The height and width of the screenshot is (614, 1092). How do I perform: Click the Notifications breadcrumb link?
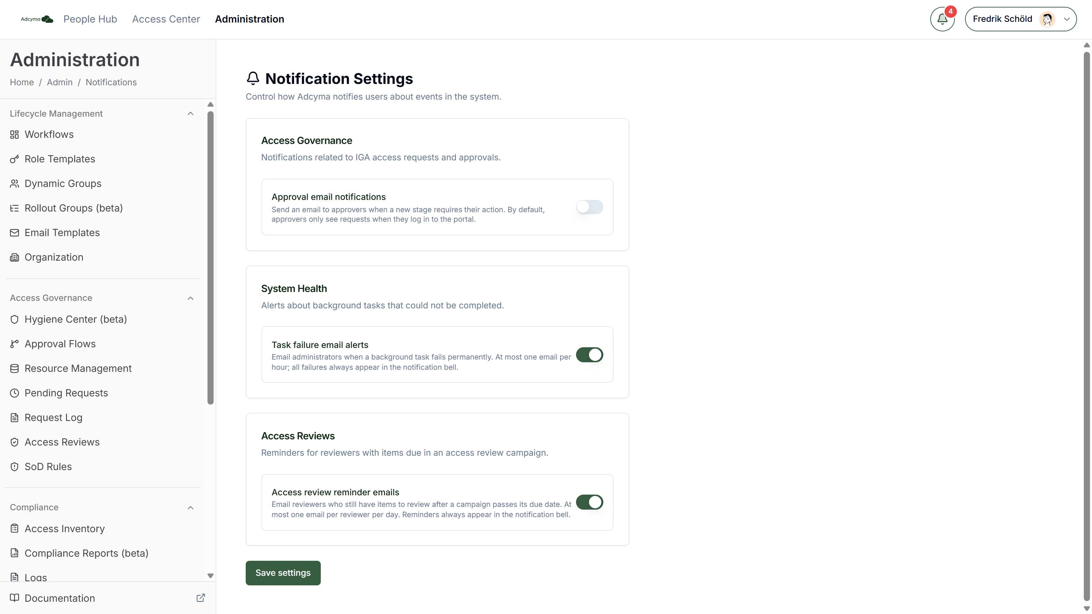pyautogui.click(x=111, y=82)
